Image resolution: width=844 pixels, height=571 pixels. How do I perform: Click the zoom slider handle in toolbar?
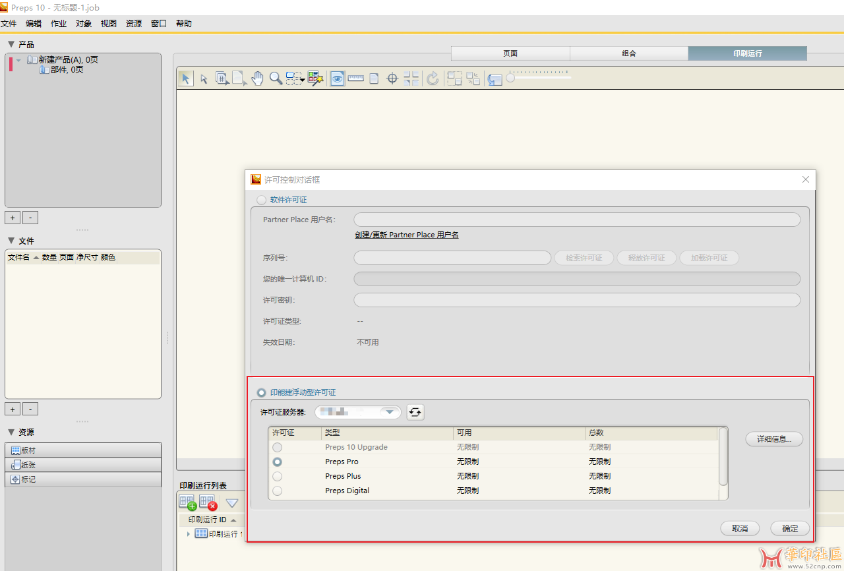510,78
